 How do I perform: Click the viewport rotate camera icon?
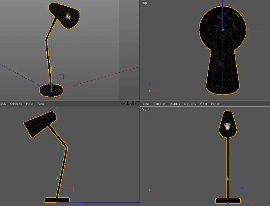pos(132,103)
